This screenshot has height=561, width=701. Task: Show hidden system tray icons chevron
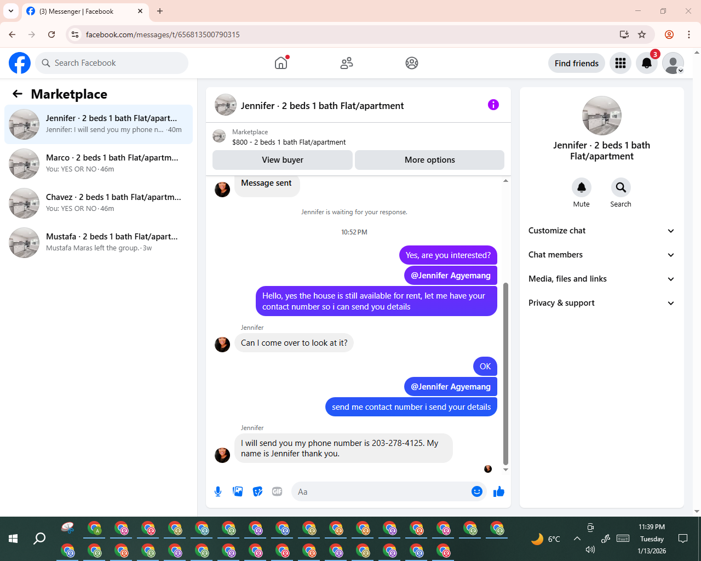577,539
